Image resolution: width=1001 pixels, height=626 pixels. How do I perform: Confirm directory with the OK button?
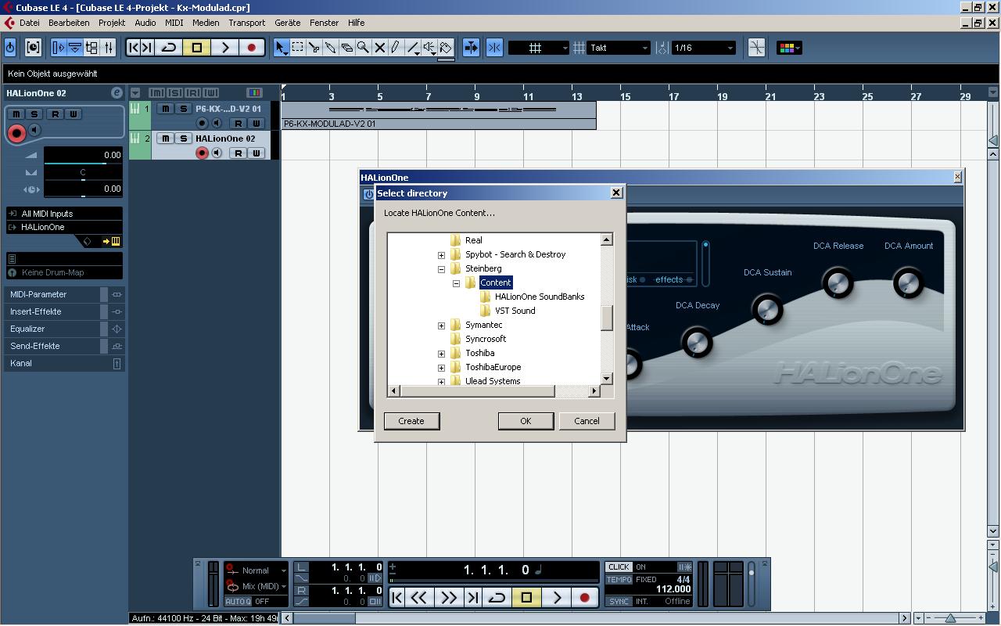[526, 421]
